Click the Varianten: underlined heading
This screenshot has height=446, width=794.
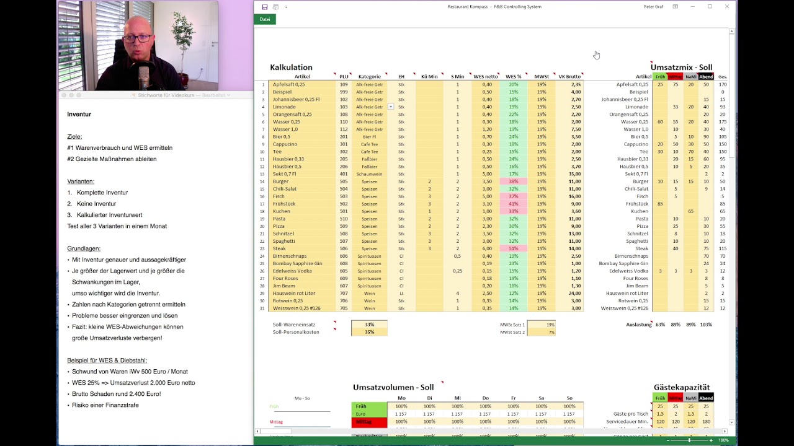coord(81,181)
